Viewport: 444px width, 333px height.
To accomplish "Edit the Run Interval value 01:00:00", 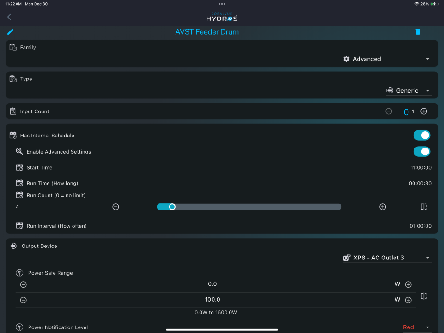I will [420, 226].
